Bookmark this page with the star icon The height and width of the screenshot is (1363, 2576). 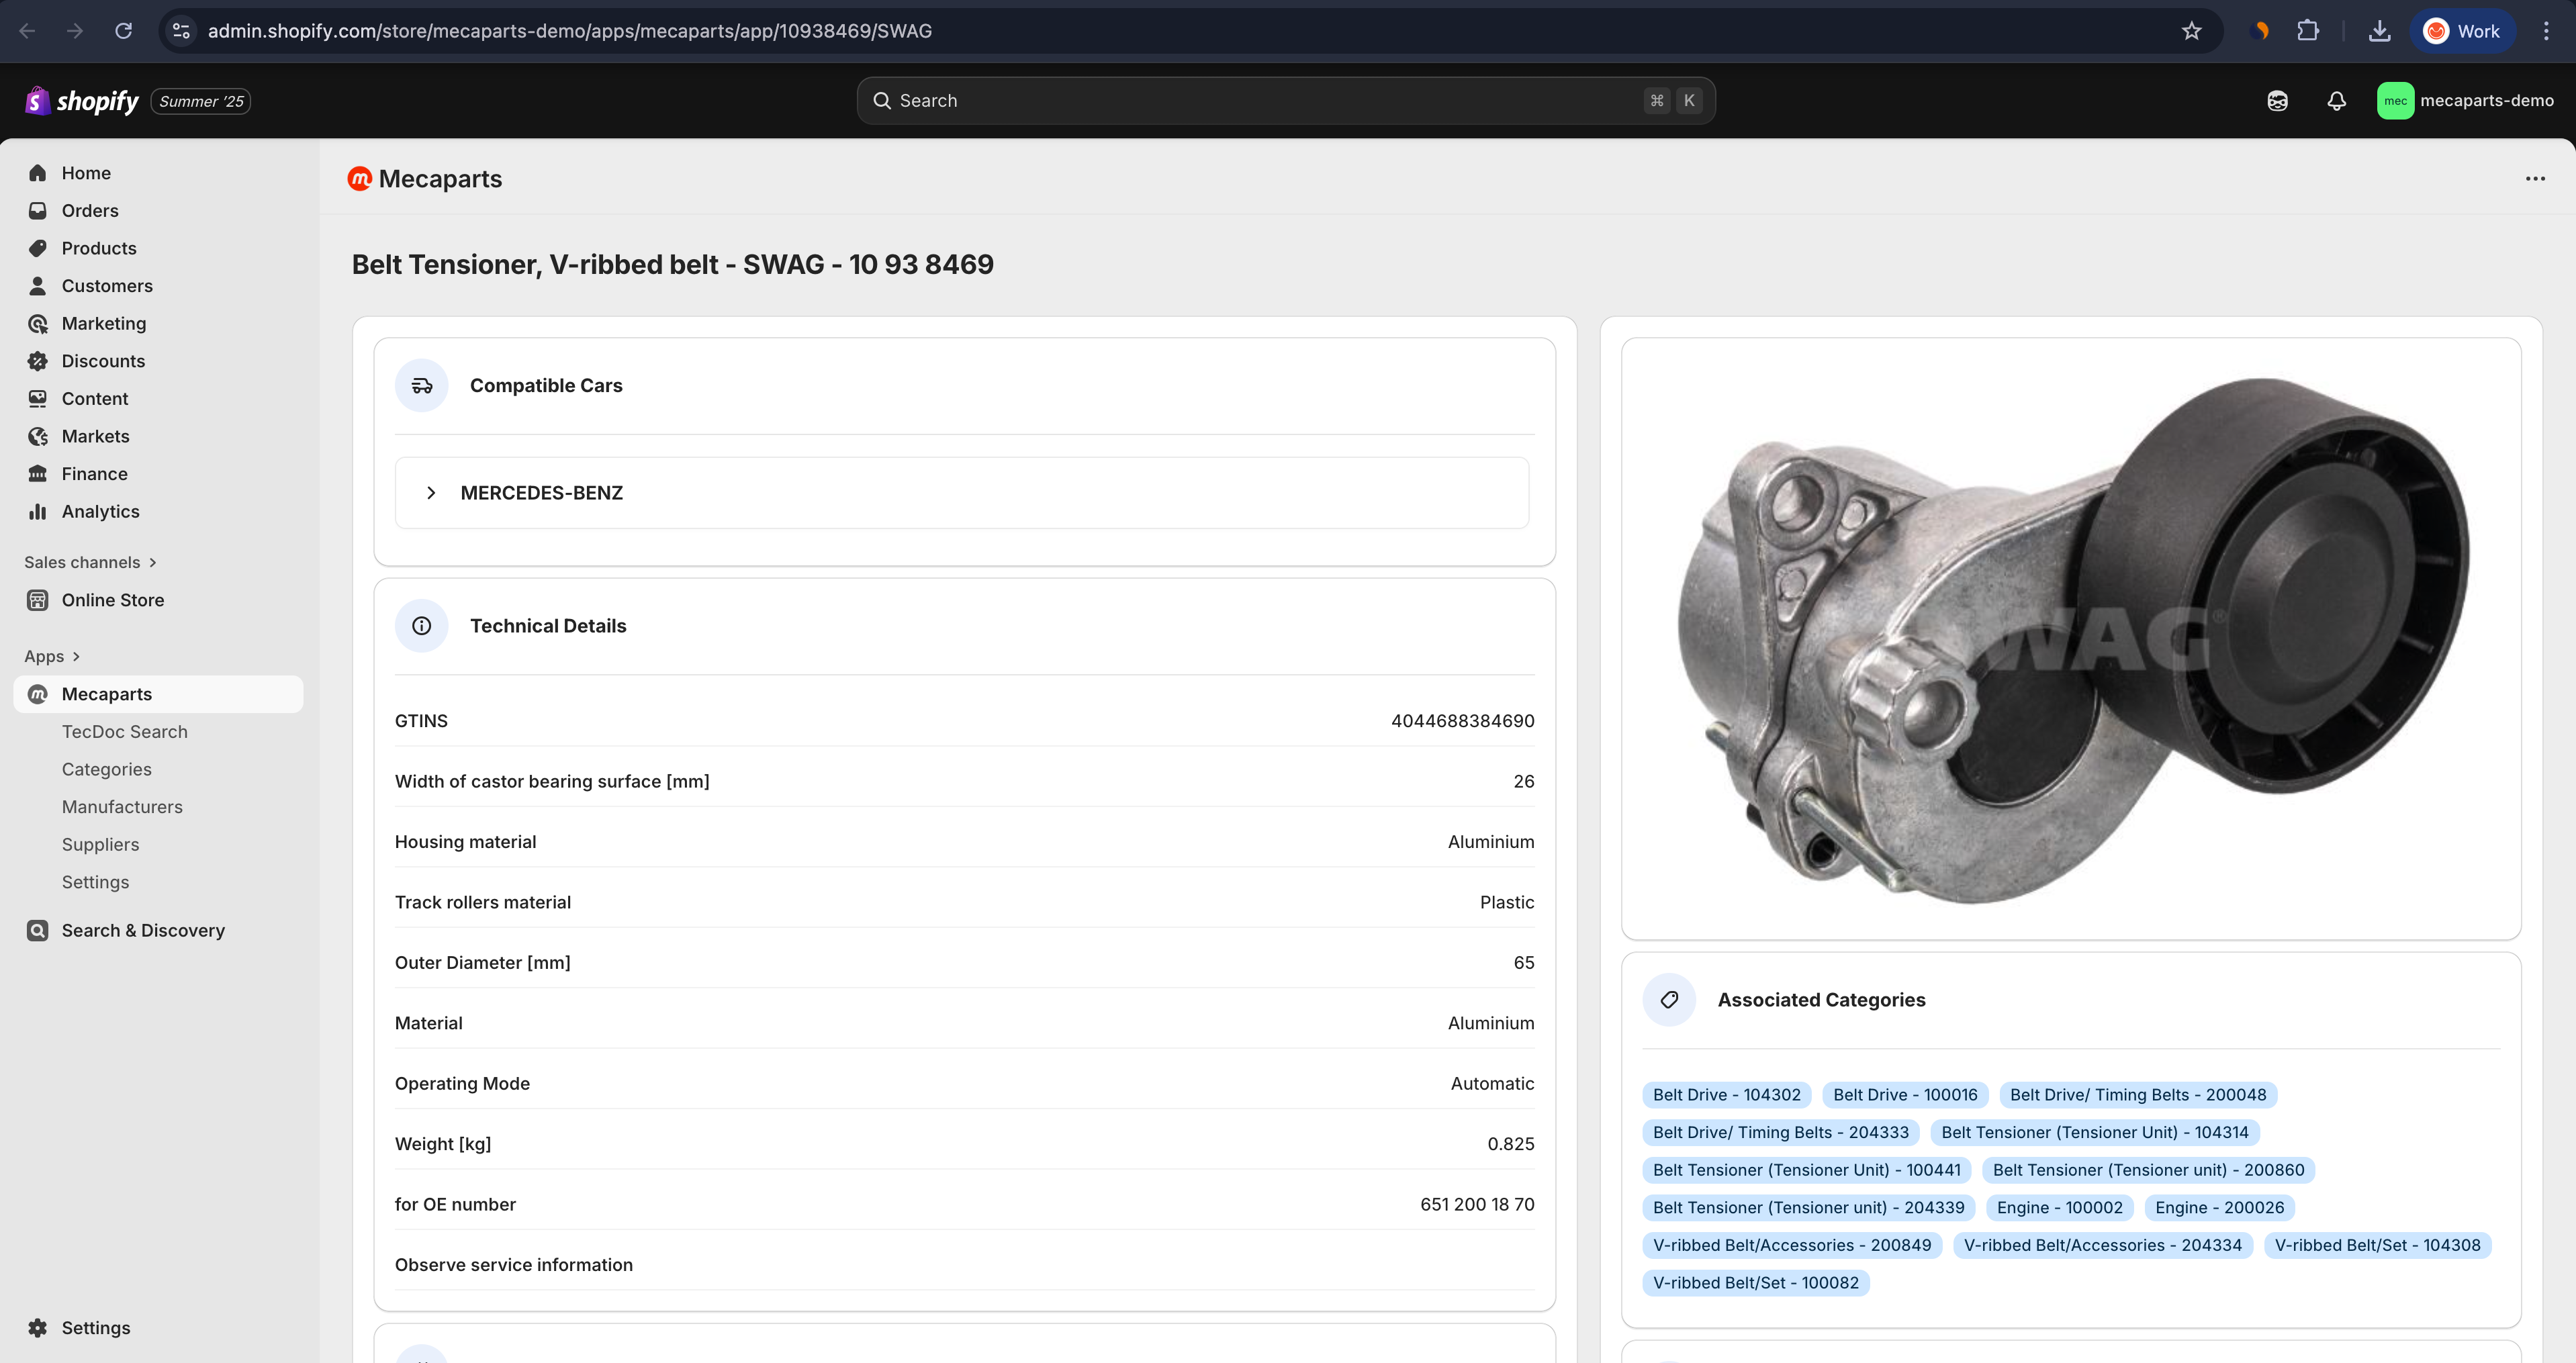coord(2191,31)
